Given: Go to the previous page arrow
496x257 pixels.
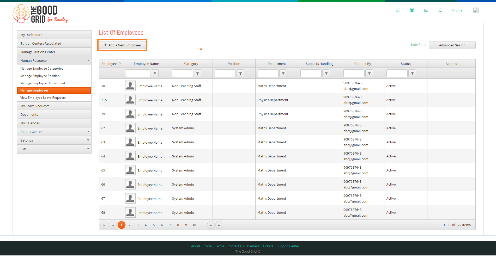Looking at the screenshot, I should pos(113,225).
